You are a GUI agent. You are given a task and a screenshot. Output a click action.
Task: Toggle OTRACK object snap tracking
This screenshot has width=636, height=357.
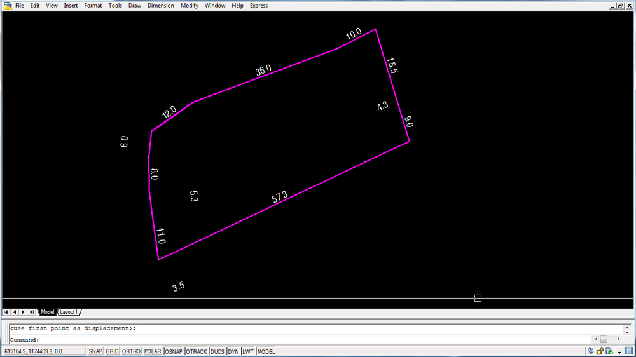(197, 351)
